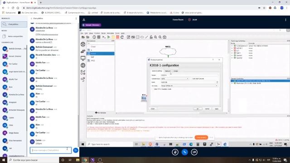Click the add a link cable icon
Screen dimensions: 290x163
(x=83, y=80)
